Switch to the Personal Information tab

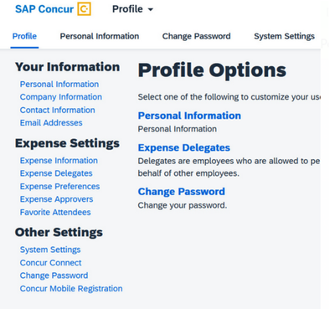pos(100,36)
